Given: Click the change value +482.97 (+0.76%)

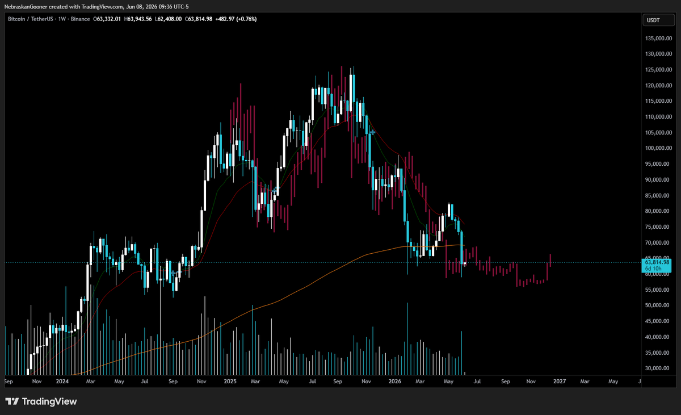Looking at the screenshot, I should pyautogui.click(x=237, y=19).
